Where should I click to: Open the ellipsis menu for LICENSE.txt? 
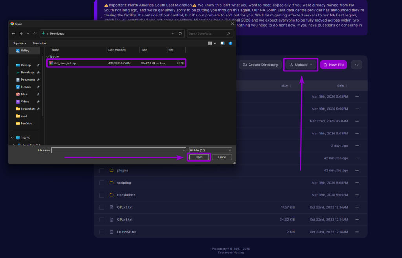coord(356,232)
